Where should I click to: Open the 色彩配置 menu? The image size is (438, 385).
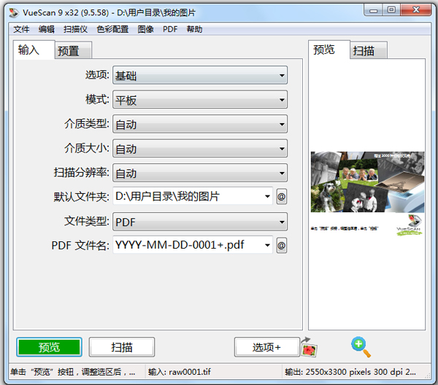click(x=112, y=29)
